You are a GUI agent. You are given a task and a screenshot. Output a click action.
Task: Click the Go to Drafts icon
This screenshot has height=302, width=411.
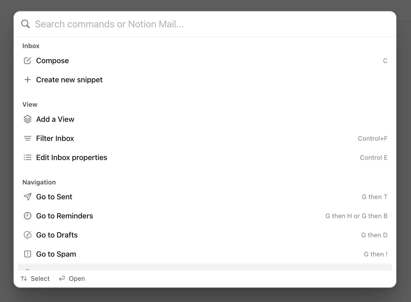[x=28, y=235]
